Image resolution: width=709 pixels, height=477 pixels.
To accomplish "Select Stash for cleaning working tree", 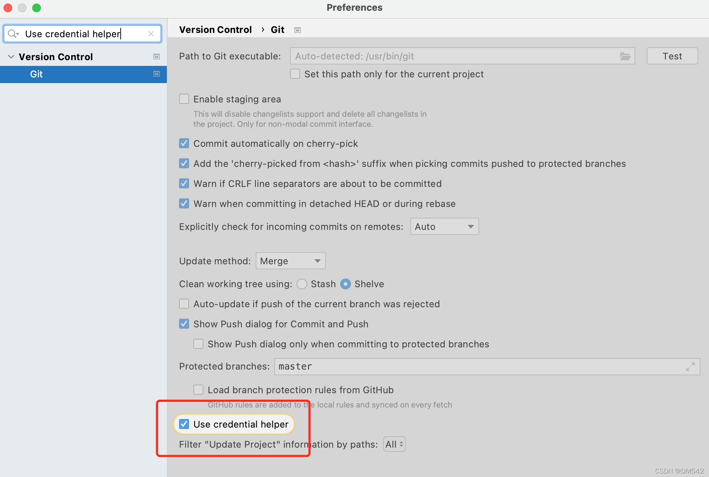I will pyautogui.click(x=302, y=284).
